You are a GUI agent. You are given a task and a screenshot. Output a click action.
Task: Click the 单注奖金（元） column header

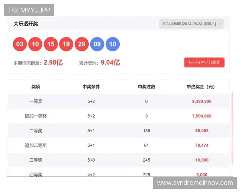[200, 87]
